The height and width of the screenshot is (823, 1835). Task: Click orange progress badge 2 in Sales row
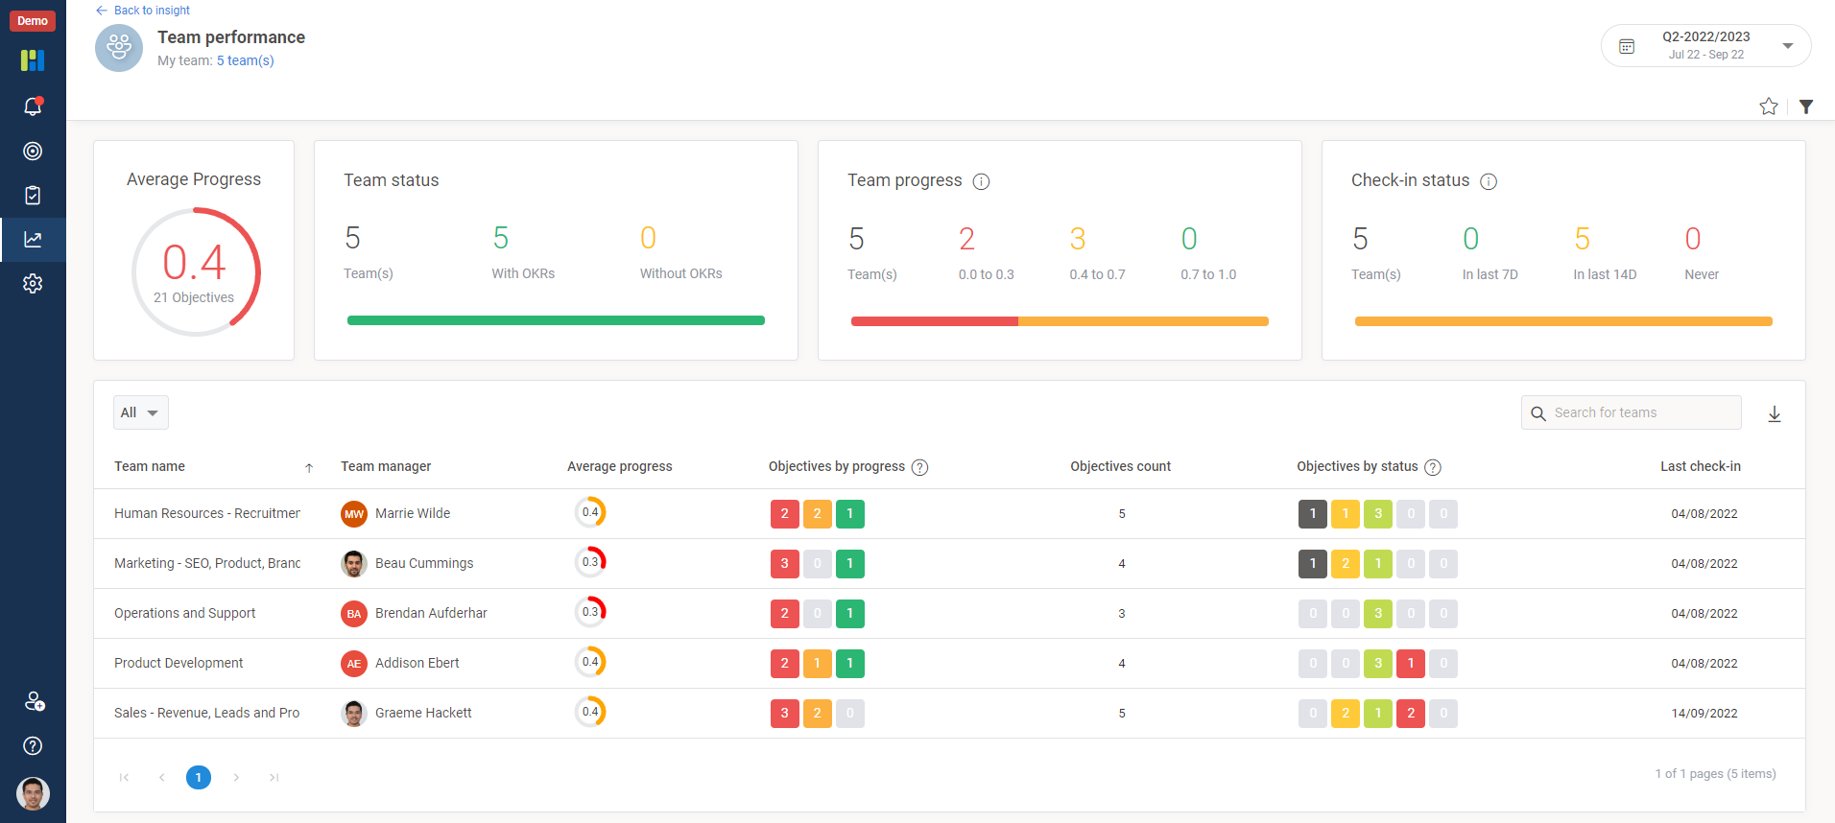[x=818, y=714]
